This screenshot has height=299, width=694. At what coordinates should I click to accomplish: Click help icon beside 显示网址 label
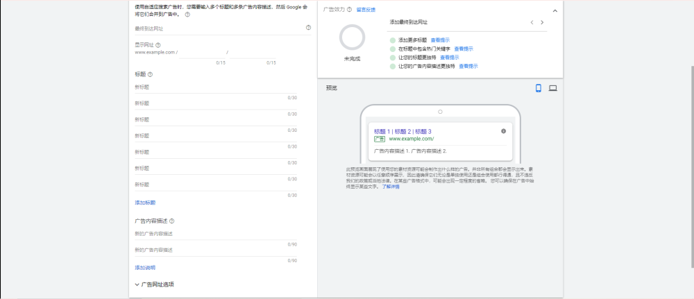[158, 45]
